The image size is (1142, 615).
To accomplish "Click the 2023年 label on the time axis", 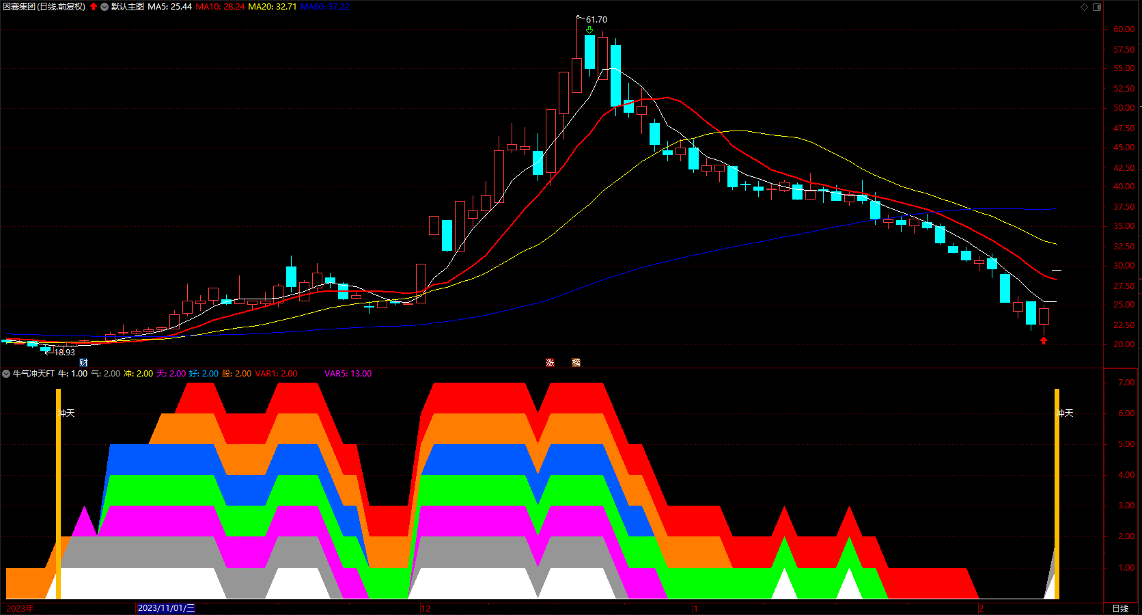I will tap(20, 608).
